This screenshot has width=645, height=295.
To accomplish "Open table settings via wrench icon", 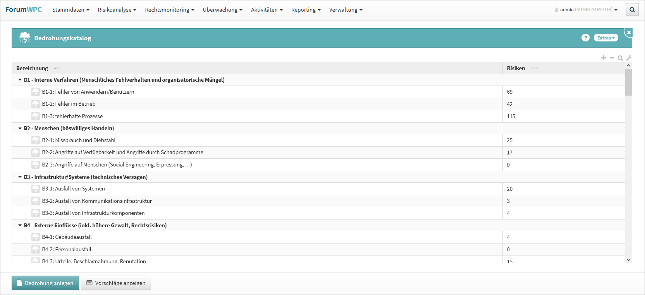I will [x=629, y=58].
